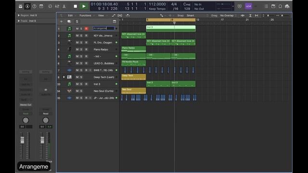Open the View menu in Tracks area
This screenshot has height=173, width=308.
(x=101, y=15)
